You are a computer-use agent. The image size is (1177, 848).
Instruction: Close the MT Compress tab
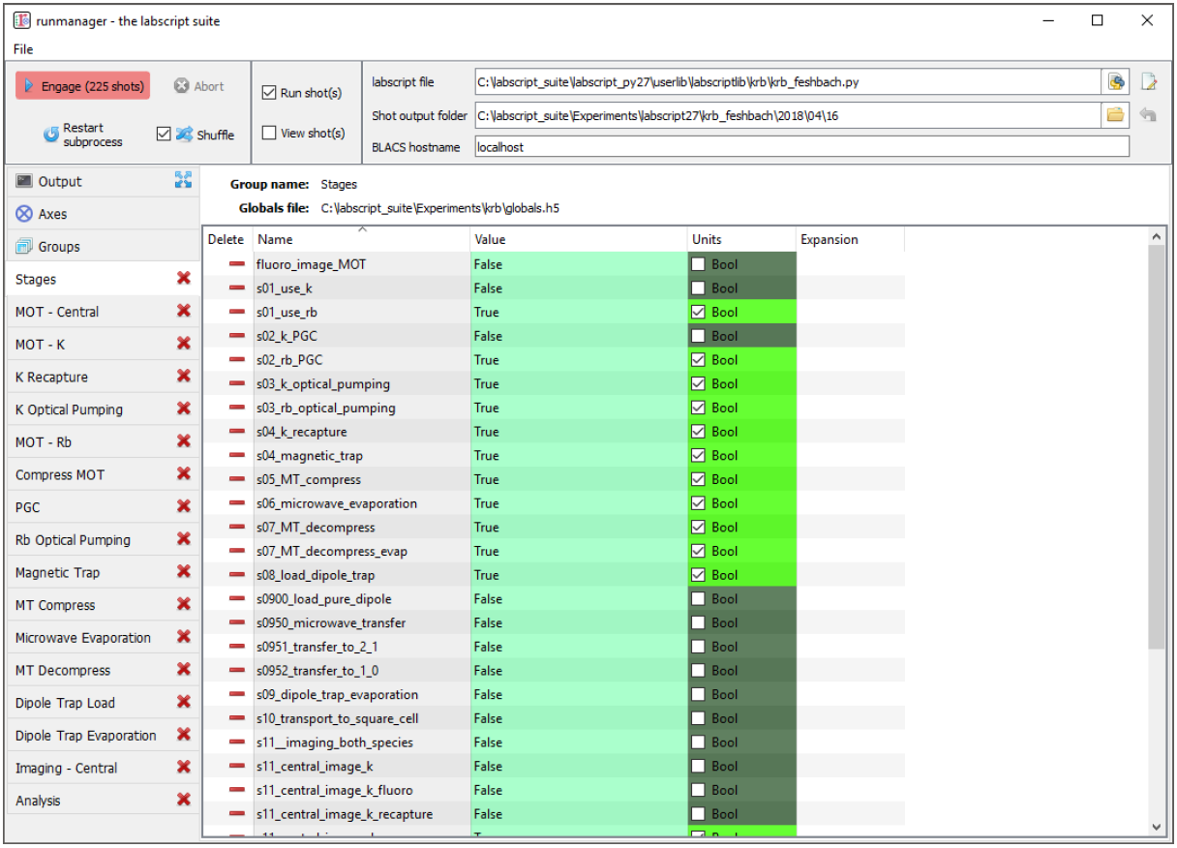point(183,604)
